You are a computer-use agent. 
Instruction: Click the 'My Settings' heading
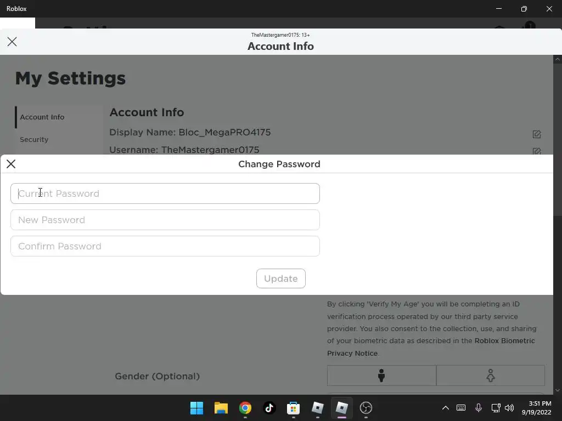[71, 78]
